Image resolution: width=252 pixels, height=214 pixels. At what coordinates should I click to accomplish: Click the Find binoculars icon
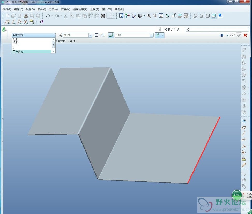coord(103,16)
